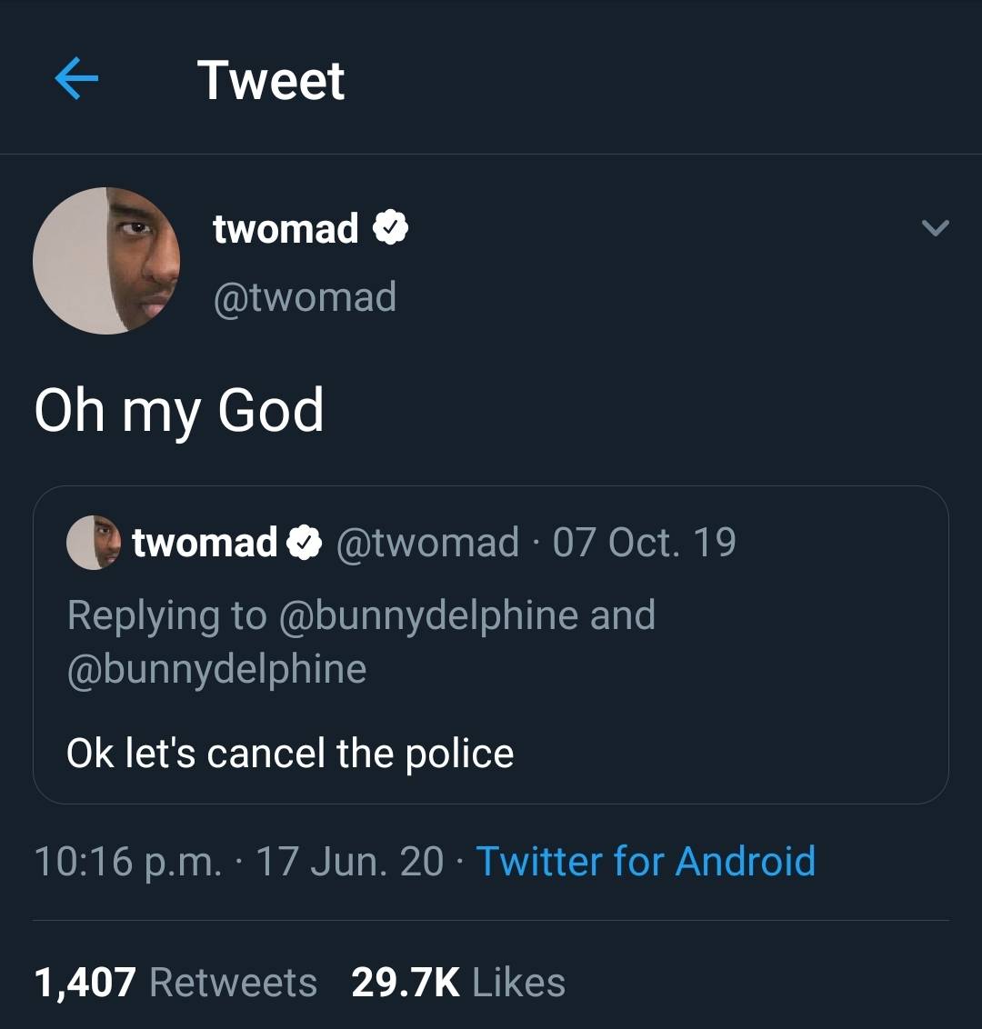Open the quoted tweet author name twomad
Screen dimensions: 982x1029
[x=205, y=543]
